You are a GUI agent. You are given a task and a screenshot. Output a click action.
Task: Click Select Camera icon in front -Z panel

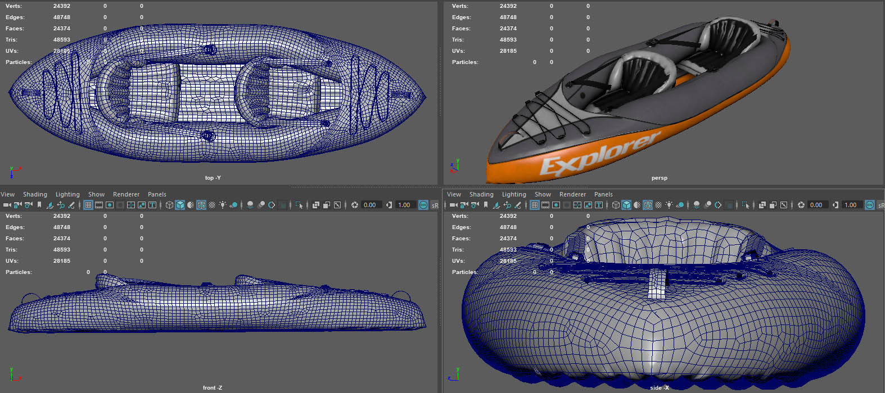[7, 205]
